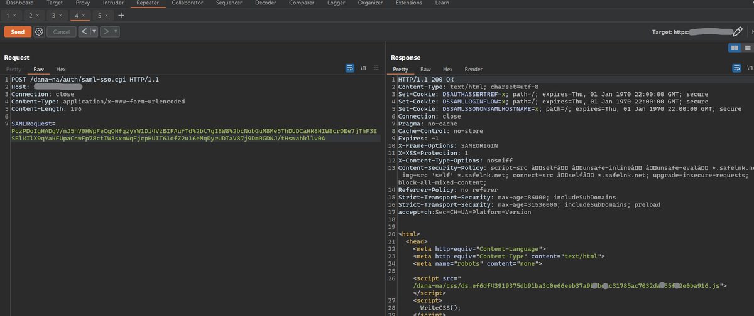The image size is (754, 316).
Task: Go forward to next request in history
Action: (106, 31)
